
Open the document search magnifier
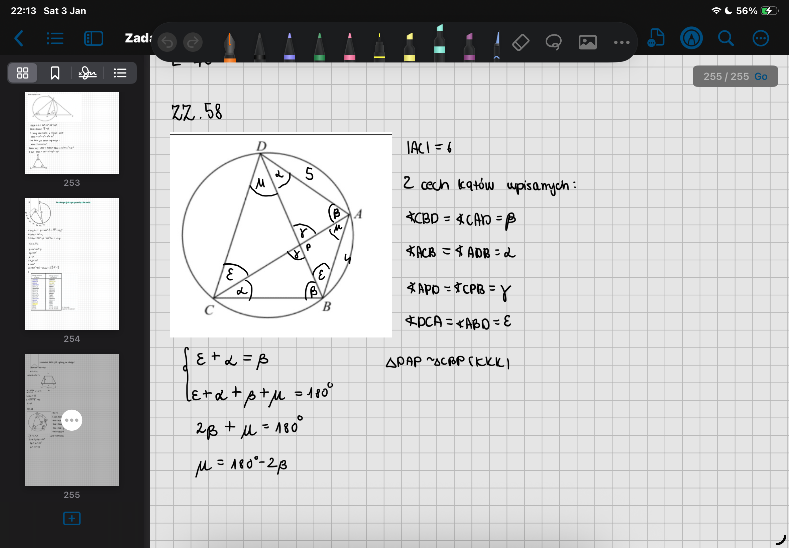coord(725,38)
